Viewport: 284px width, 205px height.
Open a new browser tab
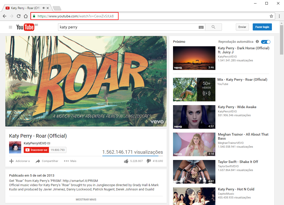57,8
